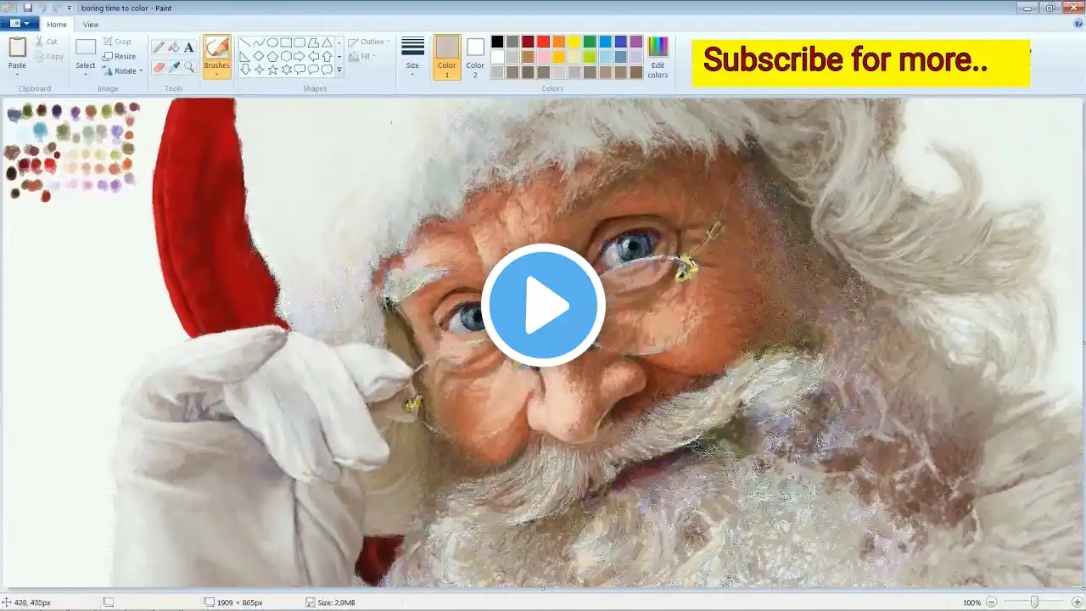
Task: Click the Save icon in title bar
Action: coord(28,8)
